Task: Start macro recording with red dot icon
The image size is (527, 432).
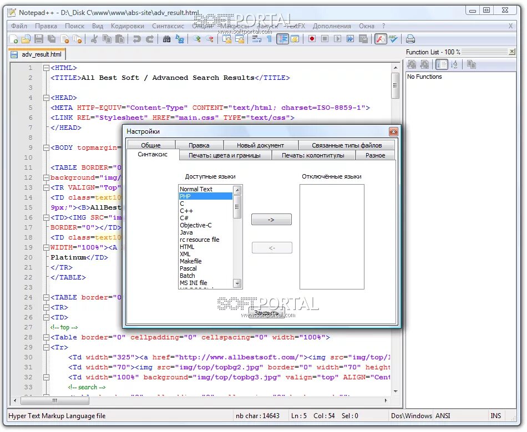Action: pos(312,39)
